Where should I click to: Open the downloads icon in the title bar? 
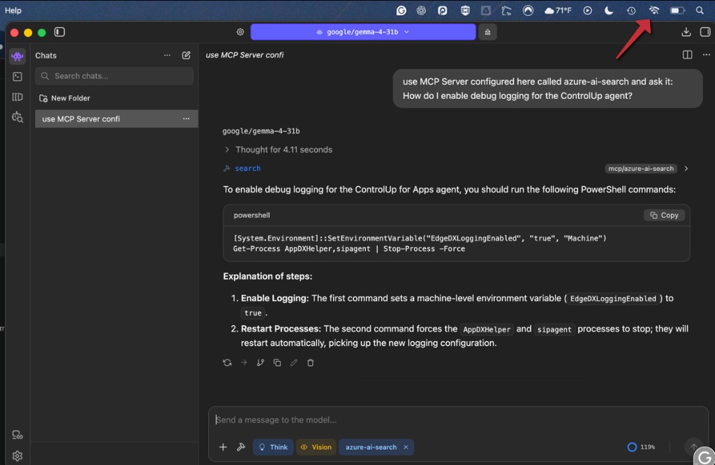point(686,32)
